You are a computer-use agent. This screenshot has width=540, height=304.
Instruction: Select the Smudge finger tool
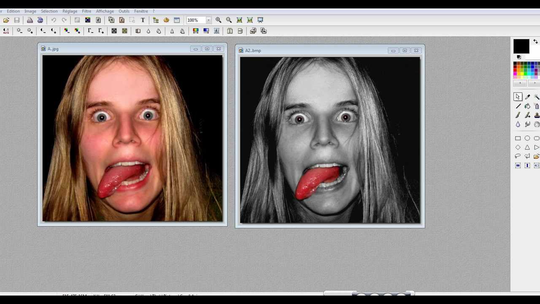coord(527,124)
